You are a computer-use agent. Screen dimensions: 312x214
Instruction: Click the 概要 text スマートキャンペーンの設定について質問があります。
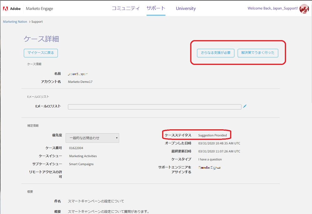tap(108, 212)
